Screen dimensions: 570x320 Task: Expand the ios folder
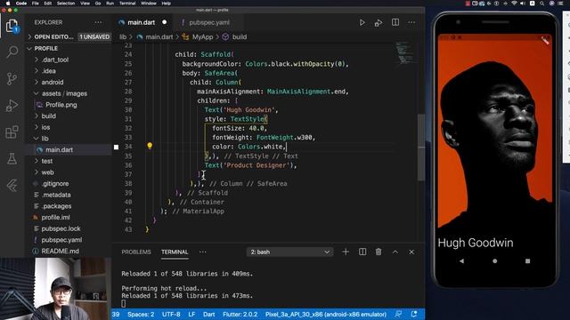[x=45, y=127]
